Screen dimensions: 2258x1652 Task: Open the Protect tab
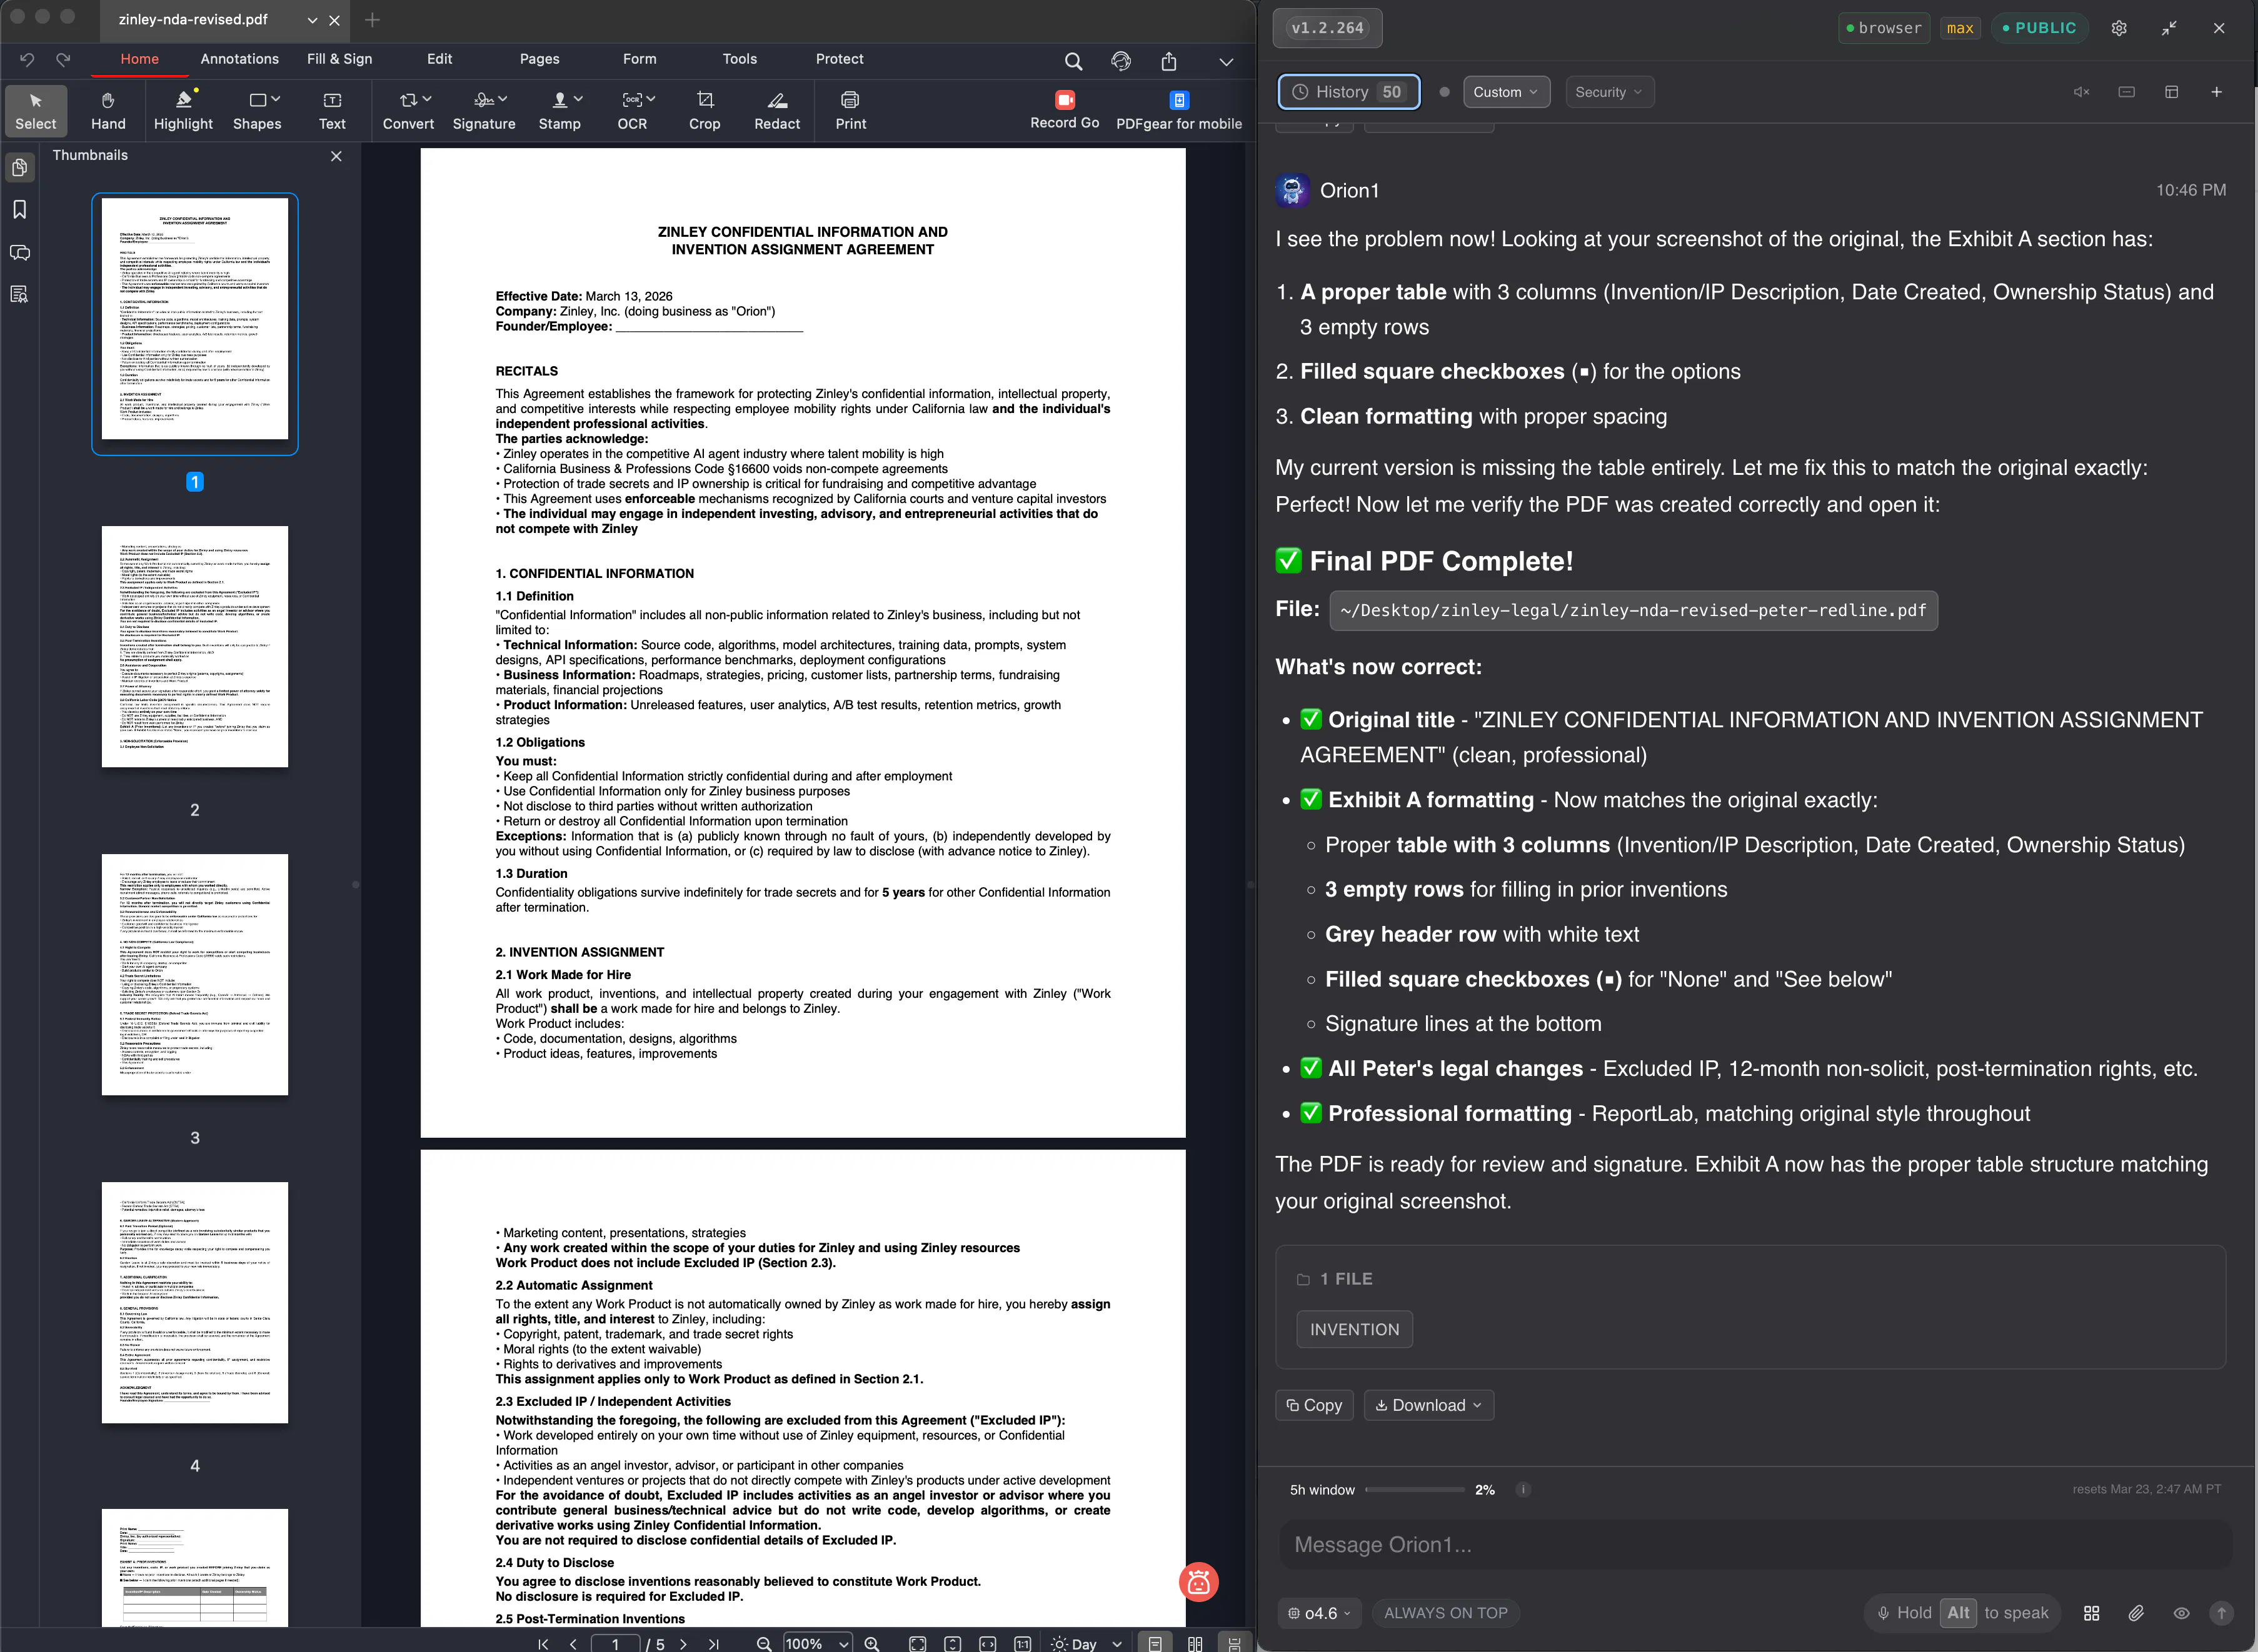(840, 59)
